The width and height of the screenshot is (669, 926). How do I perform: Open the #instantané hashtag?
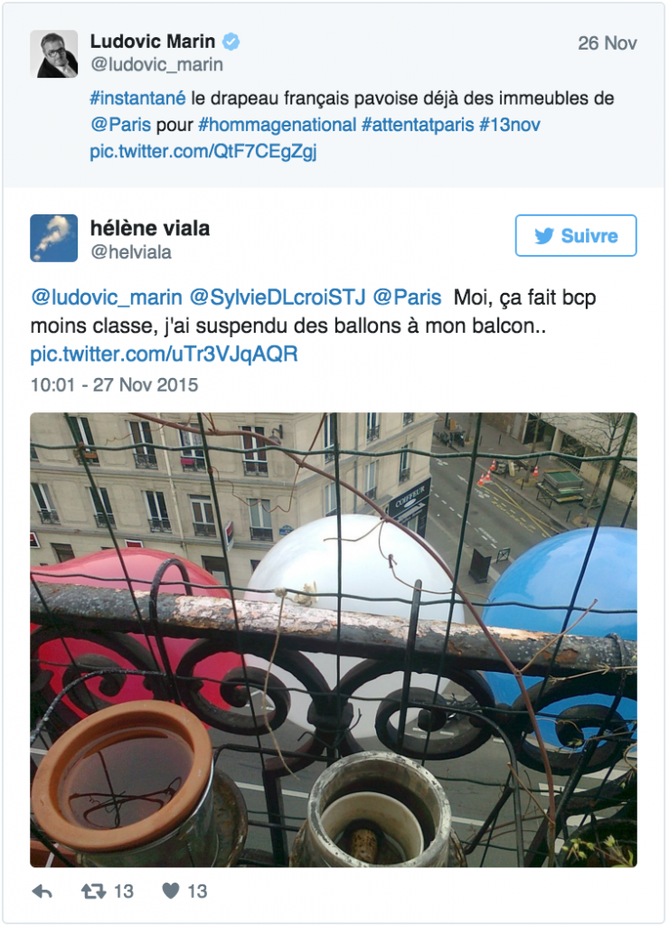[137, 98]
